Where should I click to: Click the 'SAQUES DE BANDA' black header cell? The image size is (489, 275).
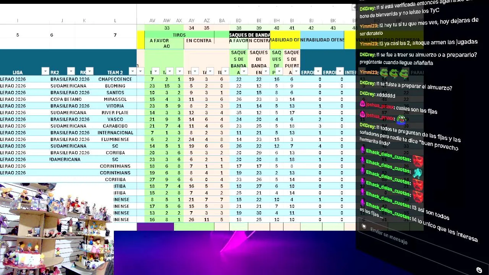coord(249,35)
